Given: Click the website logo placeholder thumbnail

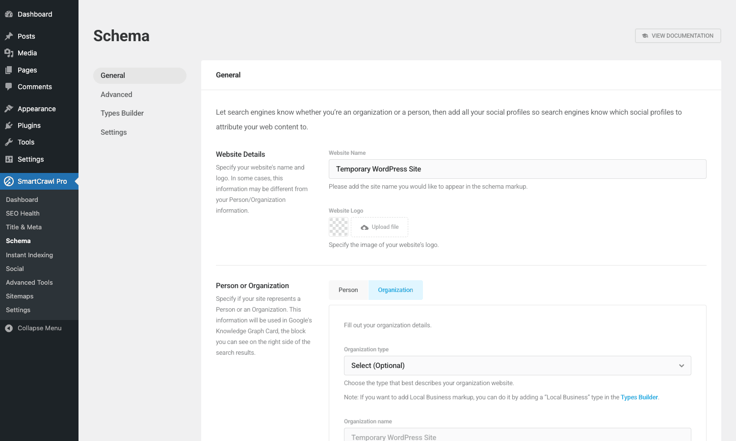Looking at the screenshot, I should coord(339,227).
